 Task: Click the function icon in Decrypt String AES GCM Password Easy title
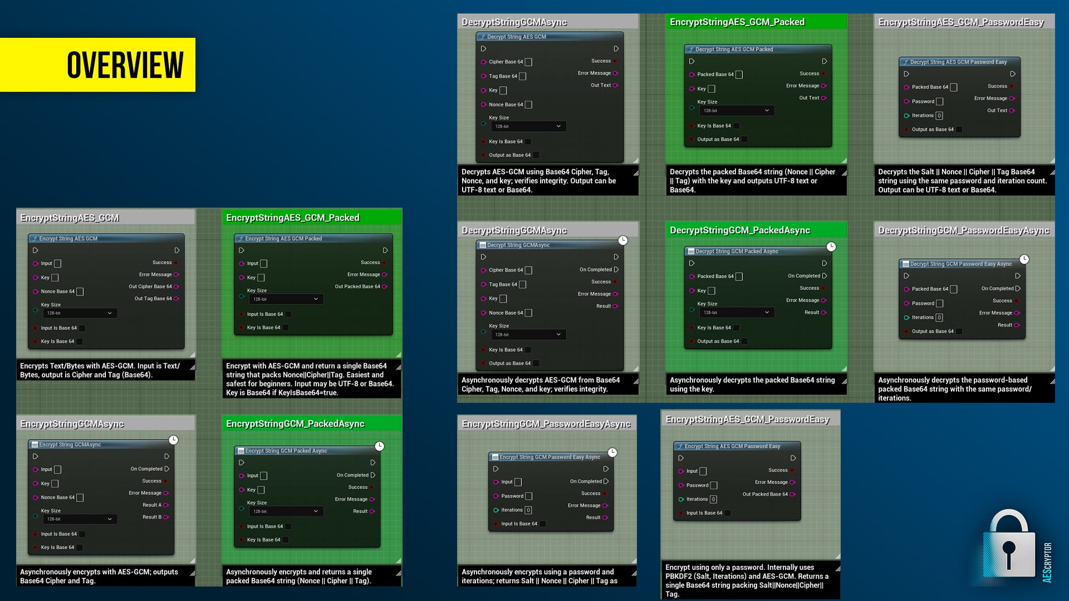tap(906, 62)
